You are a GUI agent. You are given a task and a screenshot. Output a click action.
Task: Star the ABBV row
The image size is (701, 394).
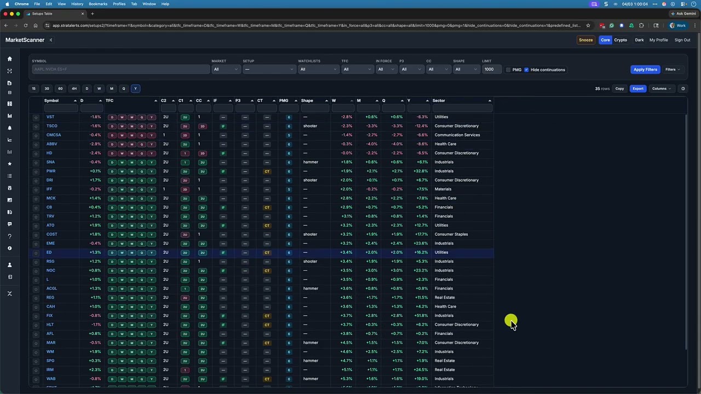[x=36, y=144]
